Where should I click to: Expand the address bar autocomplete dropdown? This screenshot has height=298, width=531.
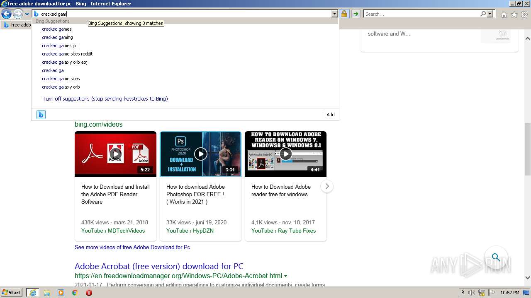point(334,14)
